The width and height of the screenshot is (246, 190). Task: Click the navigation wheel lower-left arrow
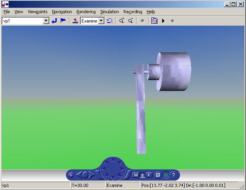click(x=106, y=175)
